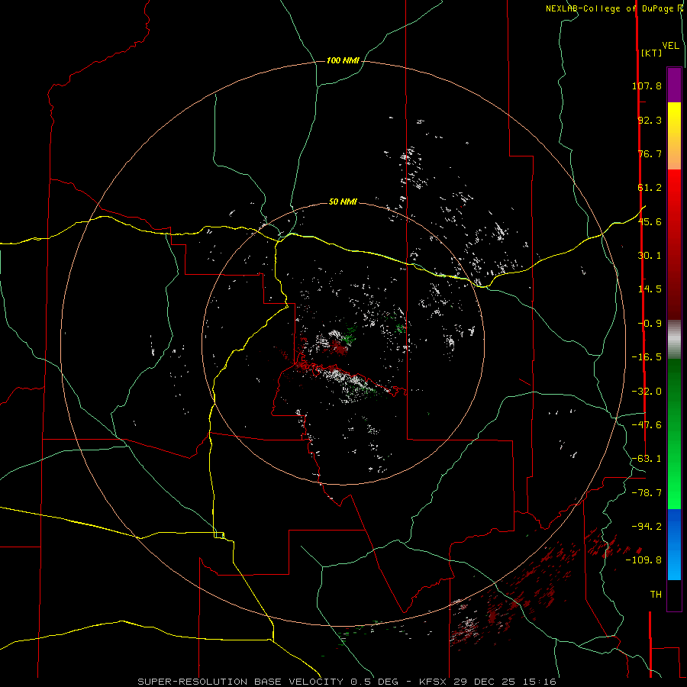The width and height of the screenshot is (687, 687).
Task: Click the -78.7 legend value
Action: (x=647, y=493)
